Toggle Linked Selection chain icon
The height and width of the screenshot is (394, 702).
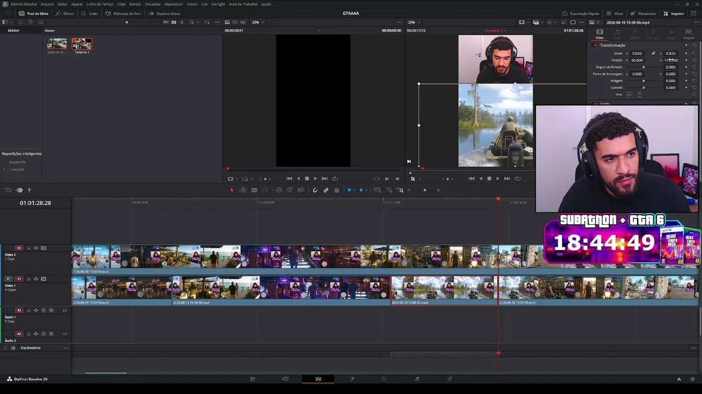(x=326, y=190)
